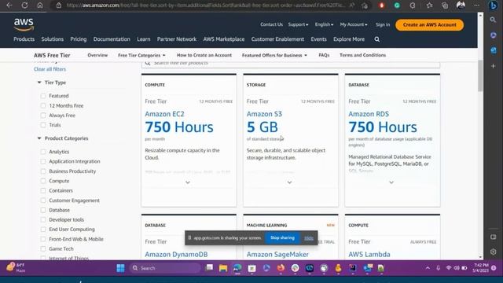
Task: Open the Edge sidebar settings gear
Action: point(493,252)
